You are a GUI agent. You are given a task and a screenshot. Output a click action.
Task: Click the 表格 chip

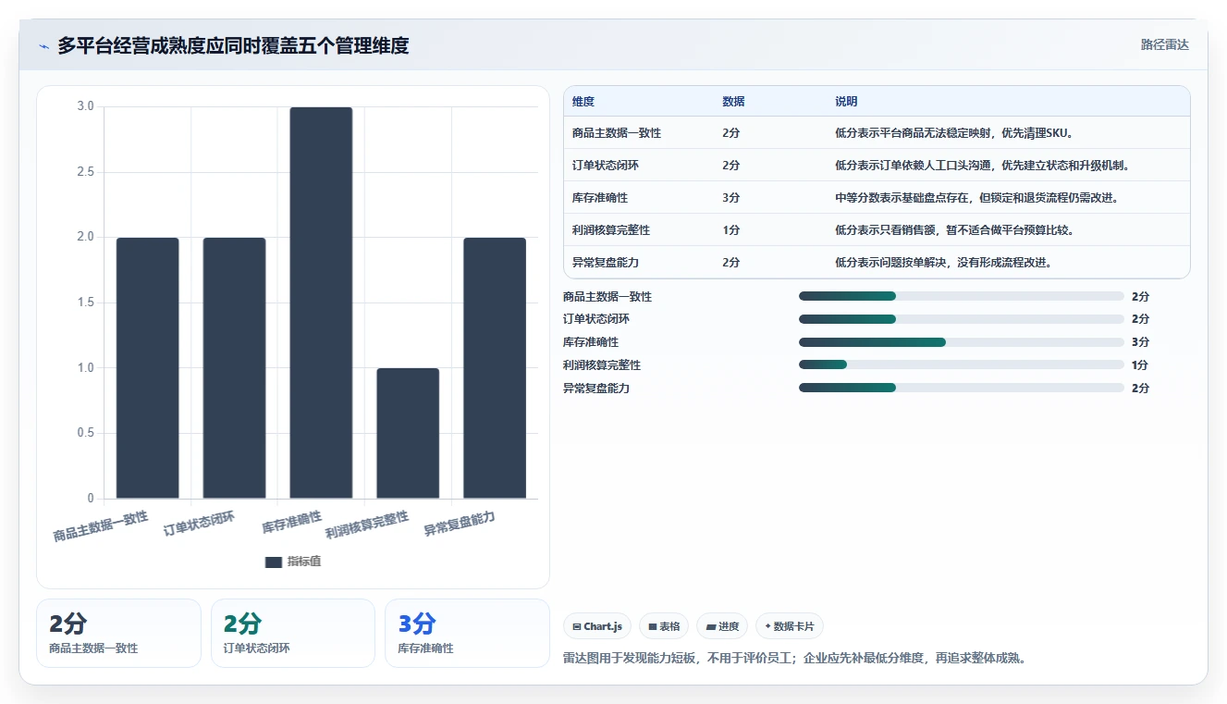pyautogui.click(x=664, y=626)
